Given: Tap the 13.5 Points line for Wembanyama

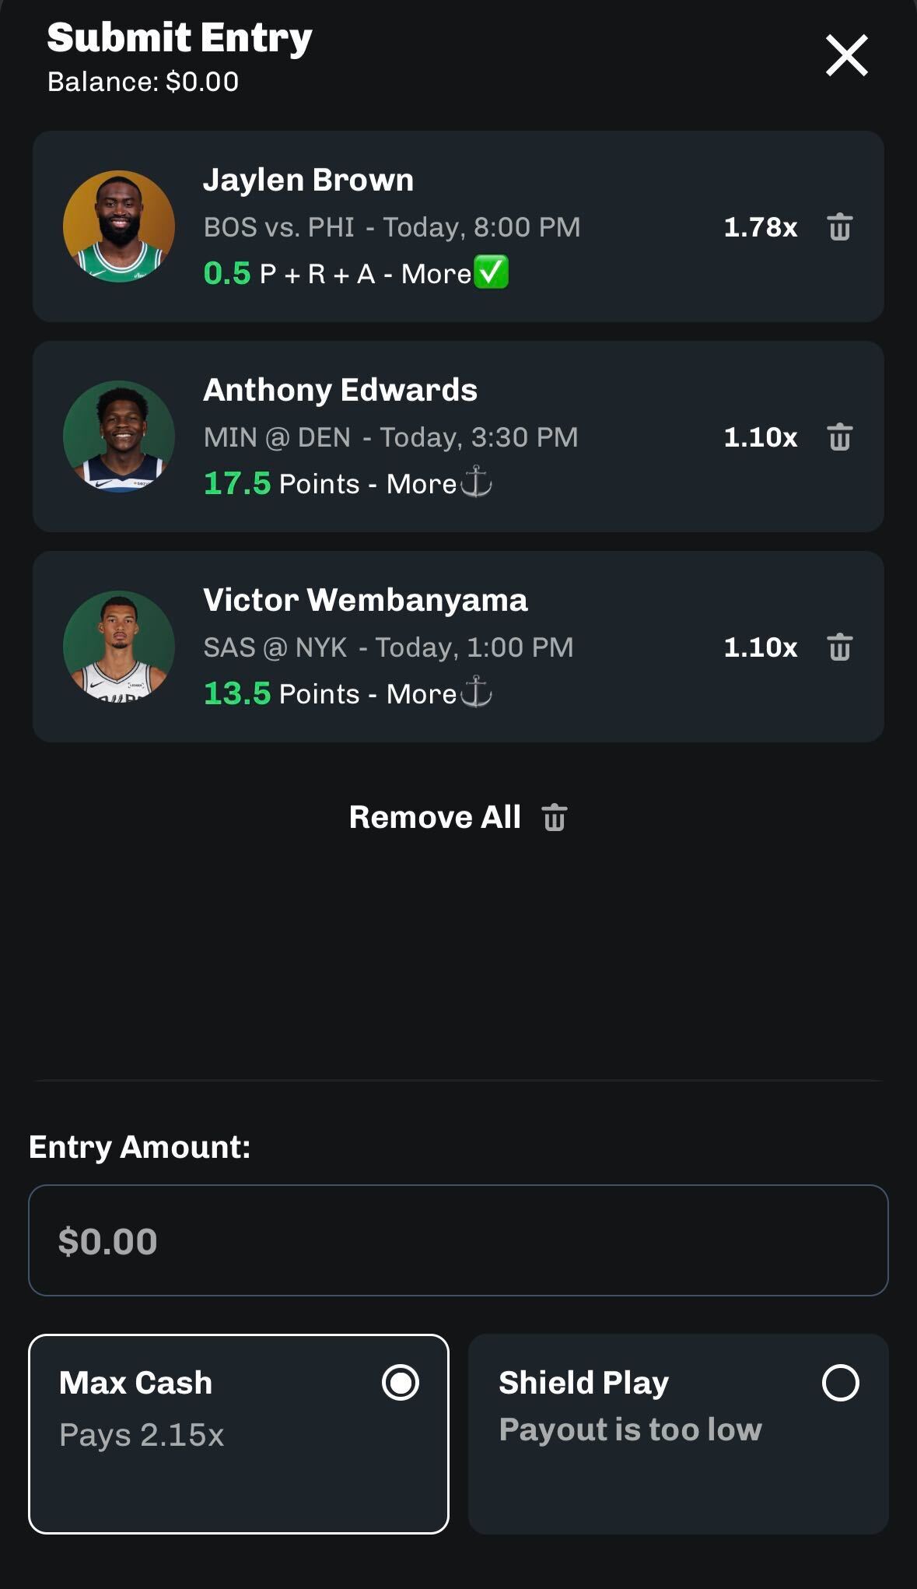Looking at the screenshot, I should 281,693.
